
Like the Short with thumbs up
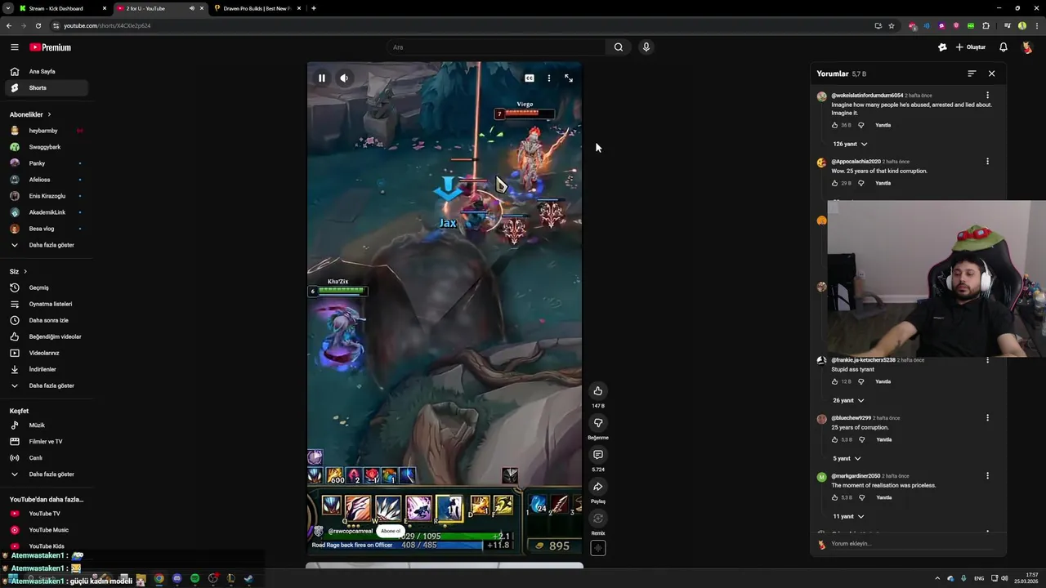click(x=598, y=391)
